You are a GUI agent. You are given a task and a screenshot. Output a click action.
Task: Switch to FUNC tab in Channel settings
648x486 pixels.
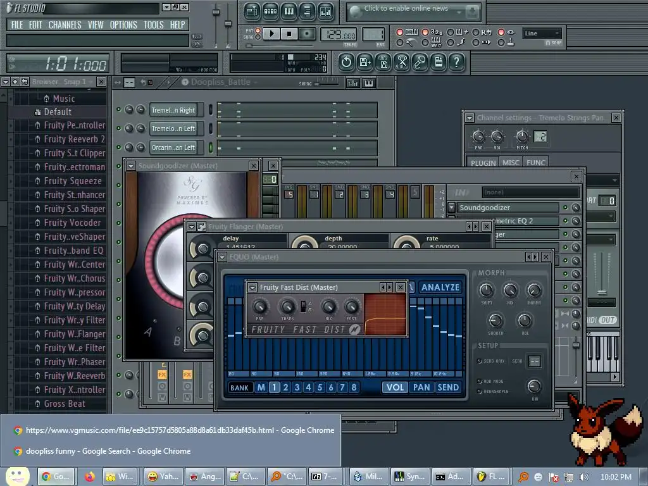click(536, 163)
